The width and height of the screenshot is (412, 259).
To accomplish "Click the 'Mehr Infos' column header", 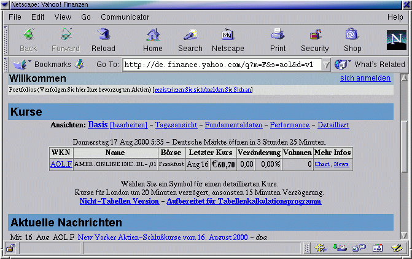I will pyautogui.click(x=333, y=153).
